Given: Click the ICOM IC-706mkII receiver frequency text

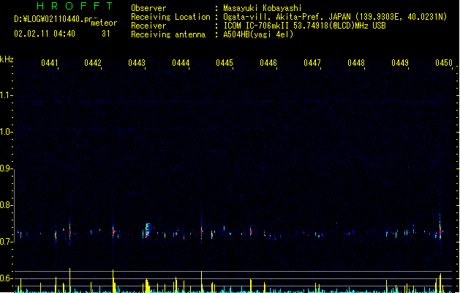Looking at the screenshot, I should point(304,26).
